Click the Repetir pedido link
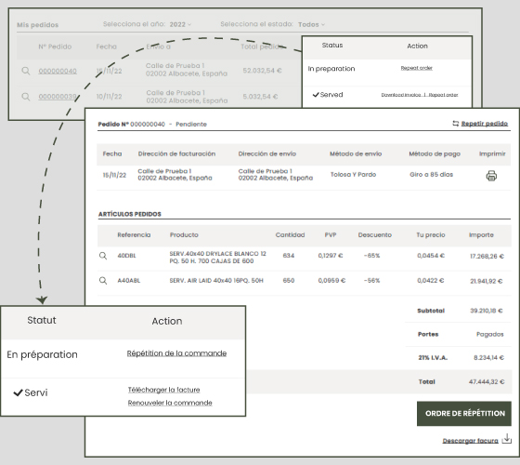Viewport: 520px width, 465px height. point(484,124)
